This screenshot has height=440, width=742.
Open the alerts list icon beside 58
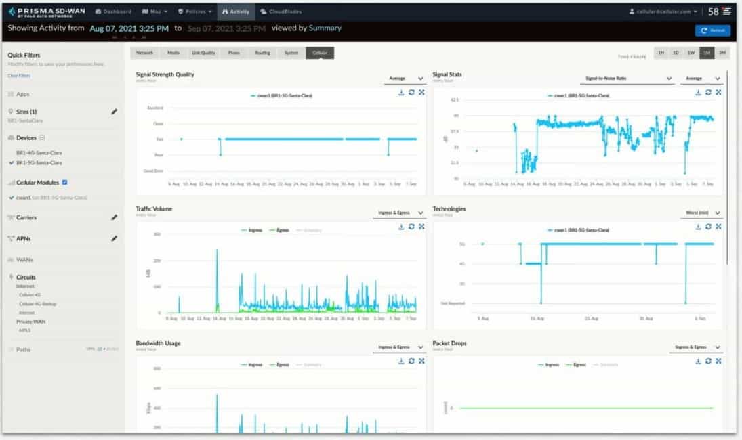tap(727, 12)
